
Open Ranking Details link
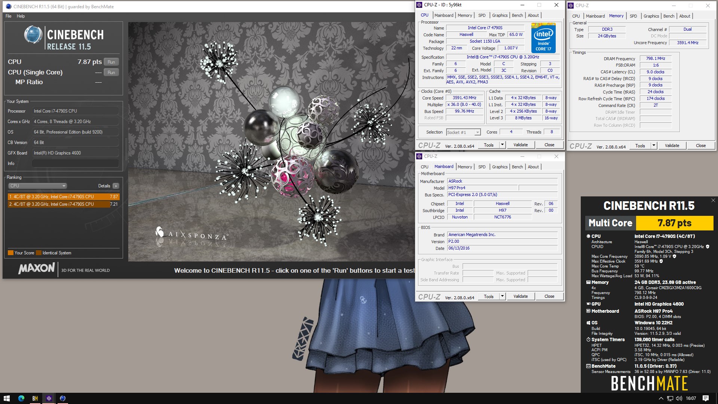click(x=104, y=186)
